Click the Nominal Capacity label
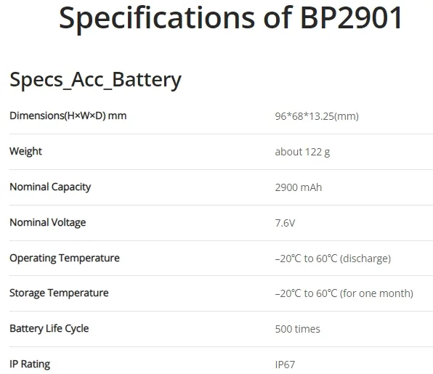This screenshot has height=374, width=433. coord(50,187)
